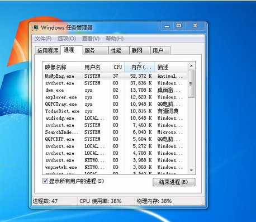This screenshot has height=222, width=256.
Task: Click the 13,708 K memory value
Action: (141, 90)
